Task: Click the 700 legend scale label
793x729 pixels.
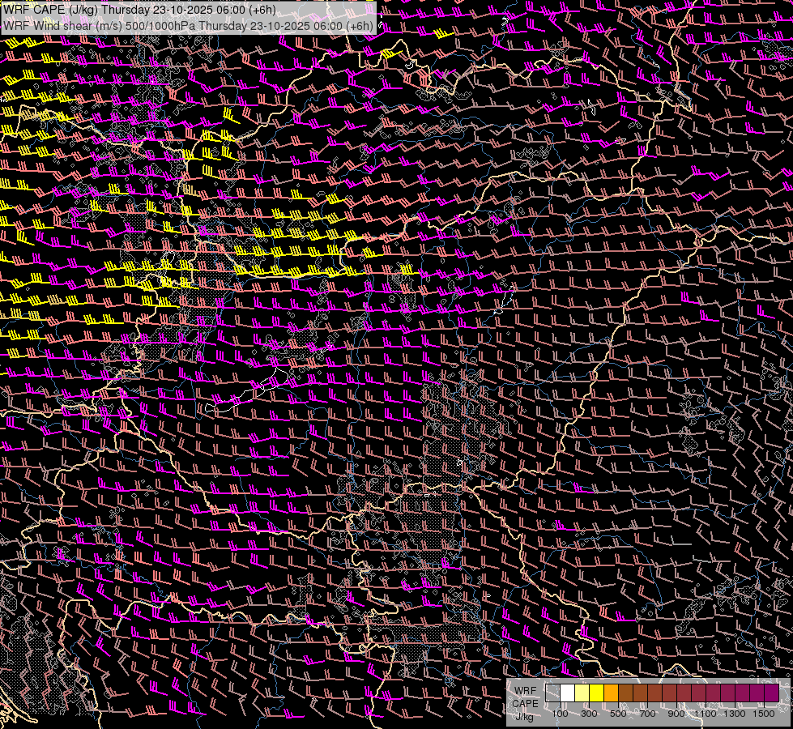Action: click(647, 714)
